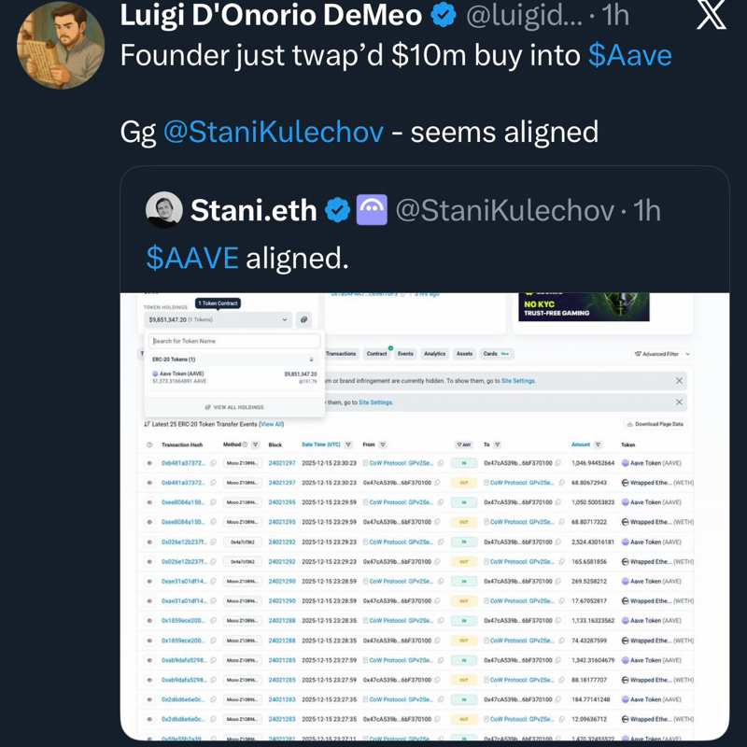Open the Advanced Filter dropdown
The width and height of the screenshot is (747, 747).
click(662, 354)
